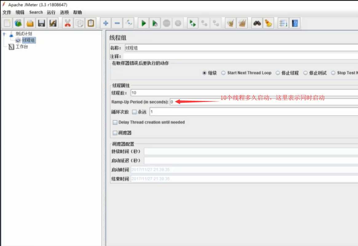The height and width of the screenshot is (246, 358).
Task: Open the 文件 menu
Action: tap(7, 12)
